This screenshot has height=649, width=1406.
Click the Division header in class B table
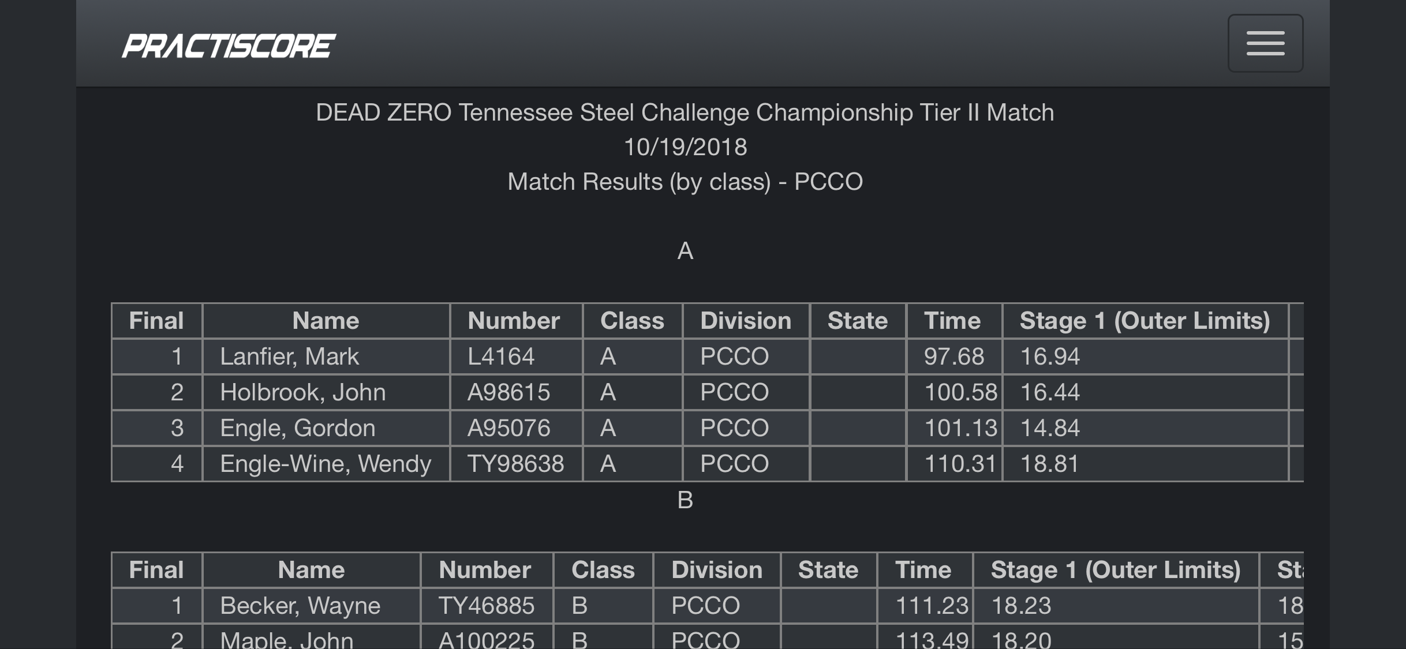pyautogui.click(x=717, y=570)
